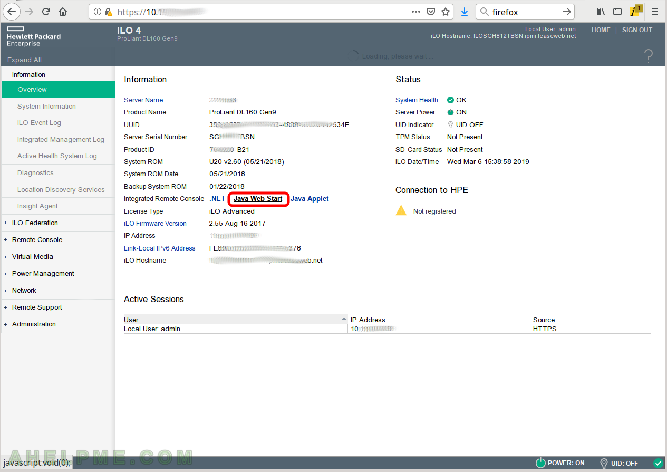
Task: Open the browser Home page
Action: coord(63,12)
